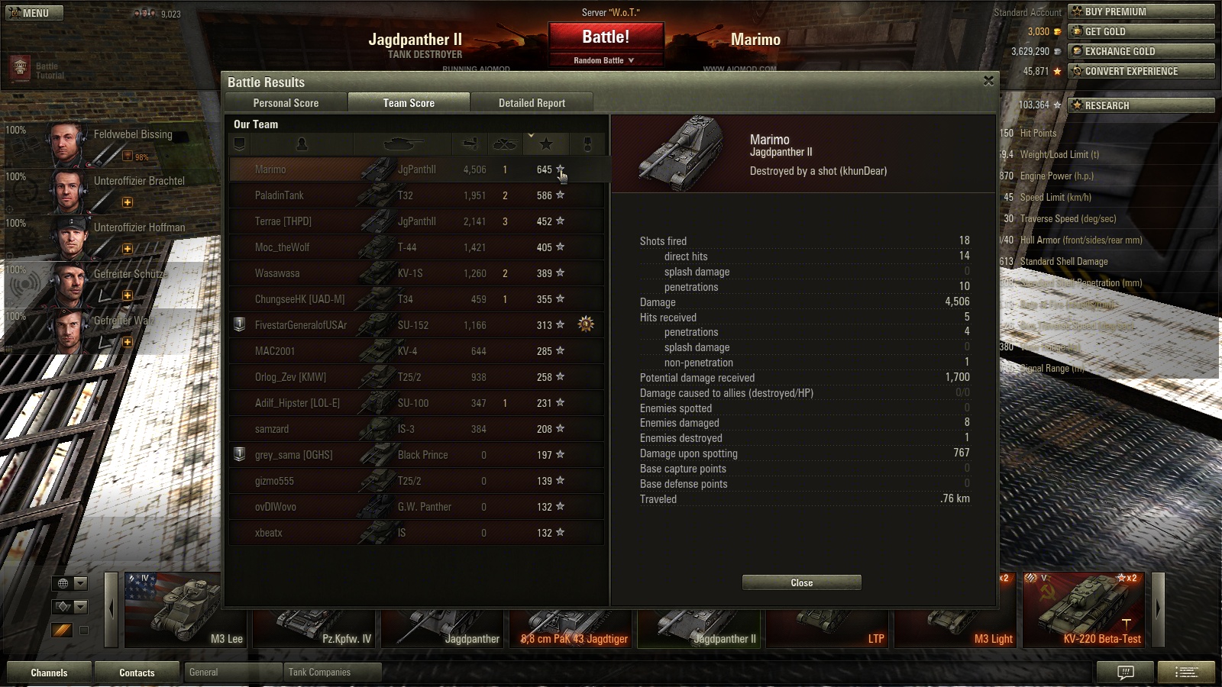The height and width of the screenshot is (687, 1222).
Task: Sort team list by platoon badge icon
Action: [x=240, y=144]
